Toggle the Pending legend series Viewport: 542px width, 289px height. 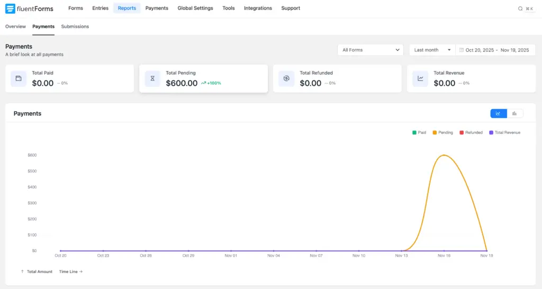[443, 132]
